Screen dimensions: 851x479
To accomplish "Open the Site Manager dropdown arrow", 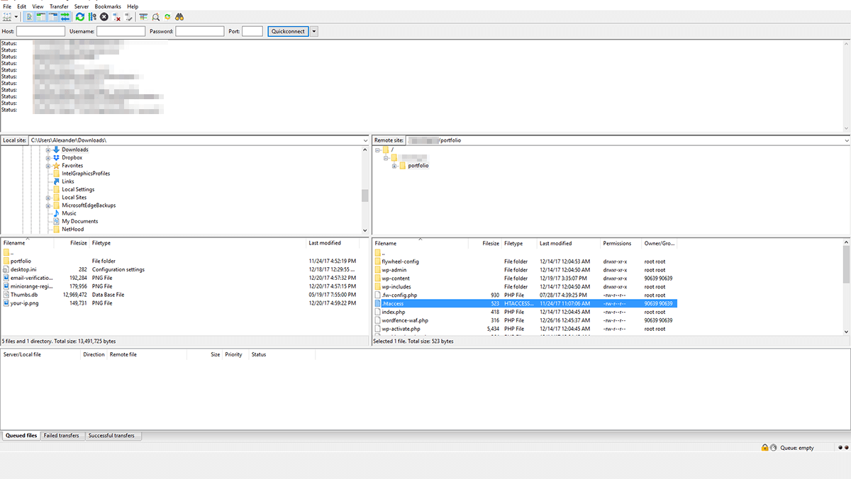I will point(16,16).
